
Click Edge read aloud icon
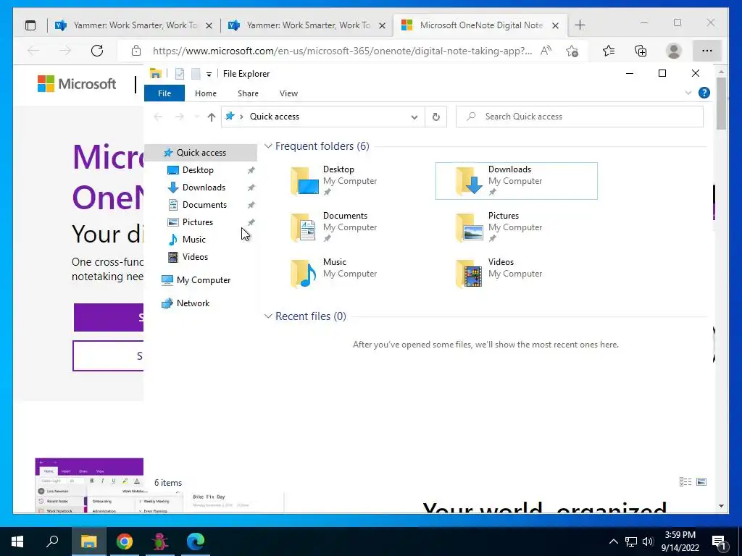546,51
